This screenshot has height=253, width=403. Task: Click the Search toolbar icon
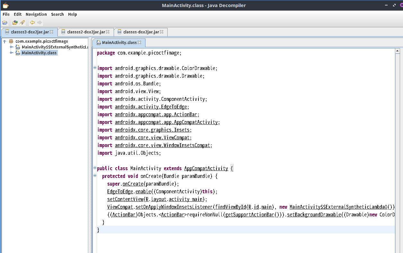pyautogui.click(x=22, y=22)
